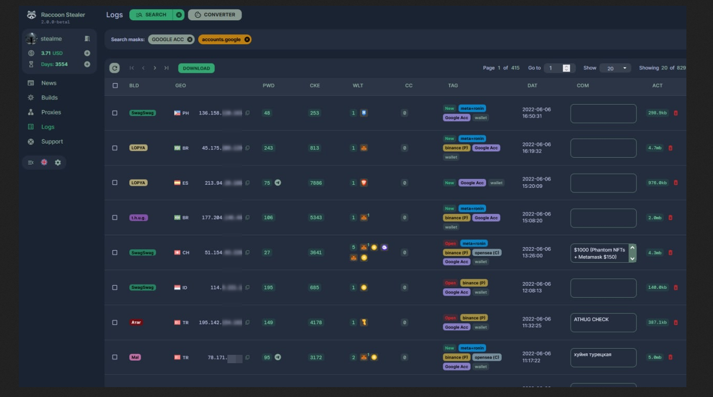Click the delete icon in the 4.7mb row
Screen dimensions: 713x397
(671, 148)
